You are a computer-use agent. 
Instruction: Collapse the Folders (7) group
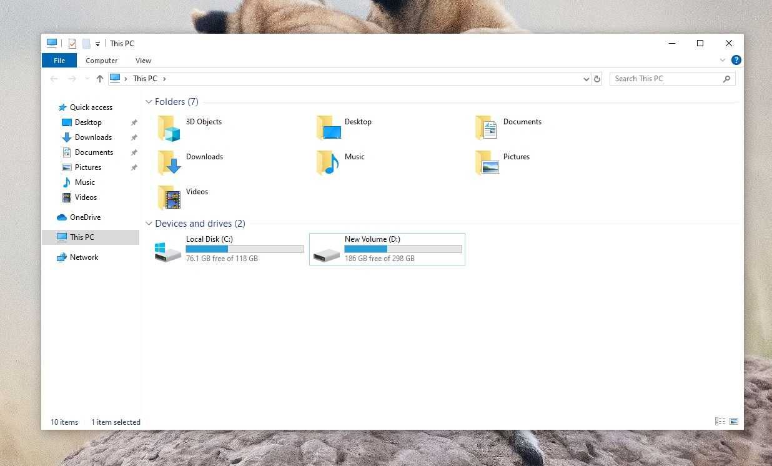[x=149, y=102]
